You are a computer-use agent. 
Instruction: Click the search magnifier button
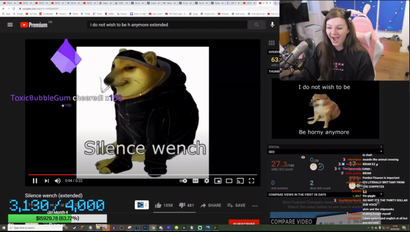pos(256,24)
